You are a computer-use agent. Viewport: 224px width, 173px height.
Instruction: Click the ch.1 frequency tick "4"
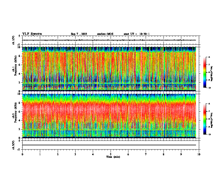20,74
